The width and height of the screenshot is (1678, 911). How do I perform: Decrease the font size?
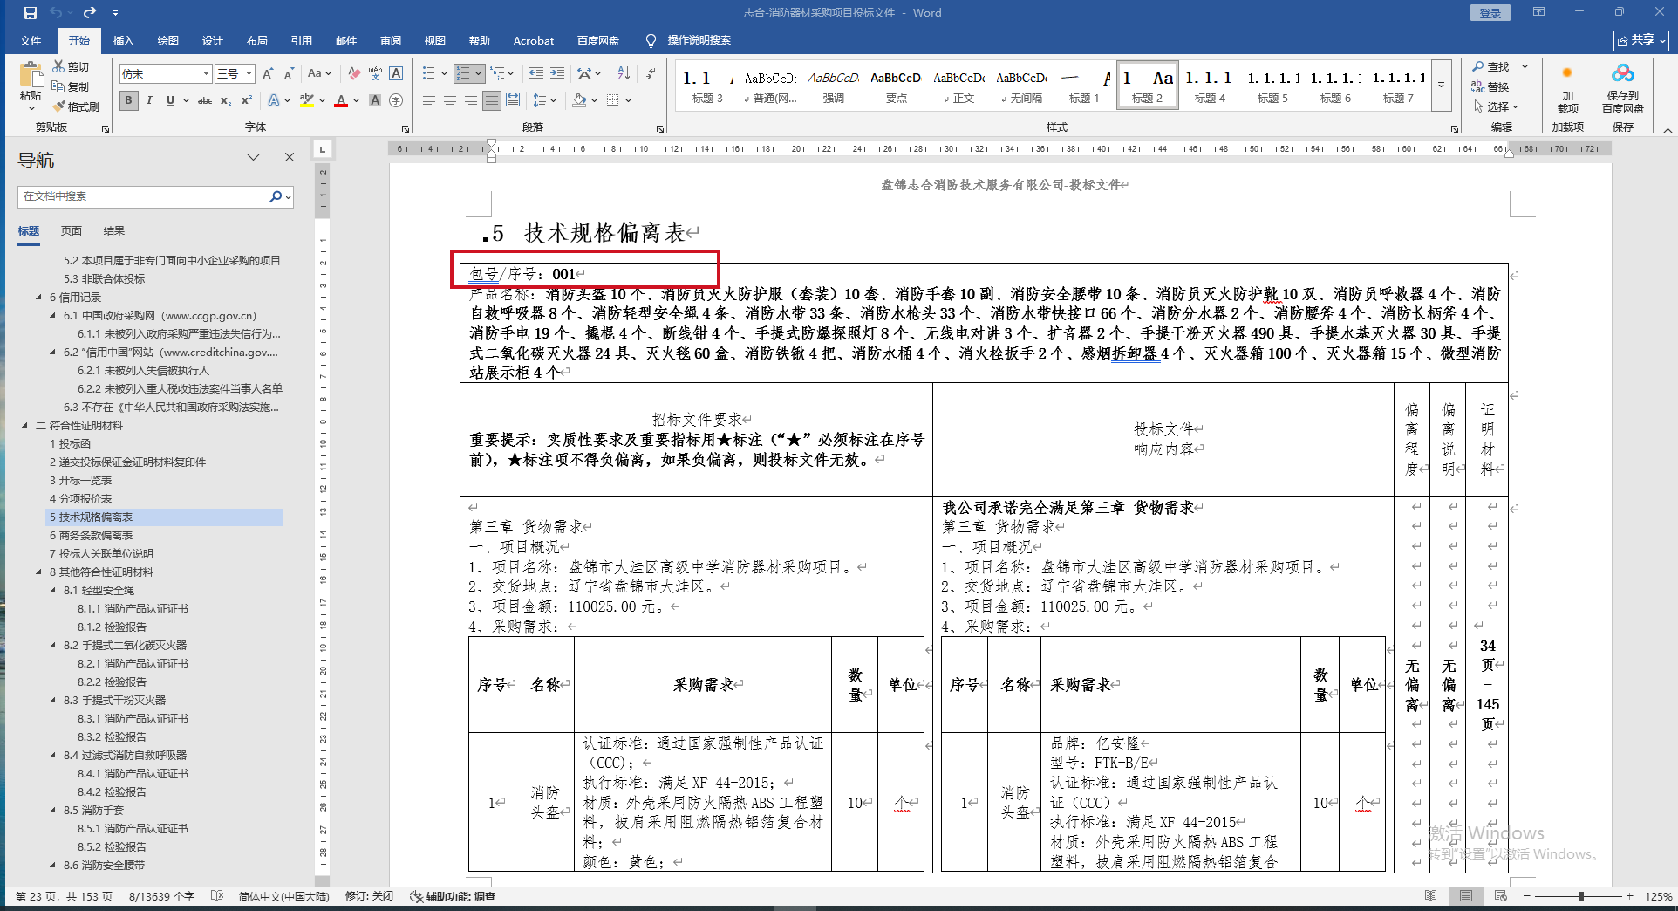tap(289, 73)
